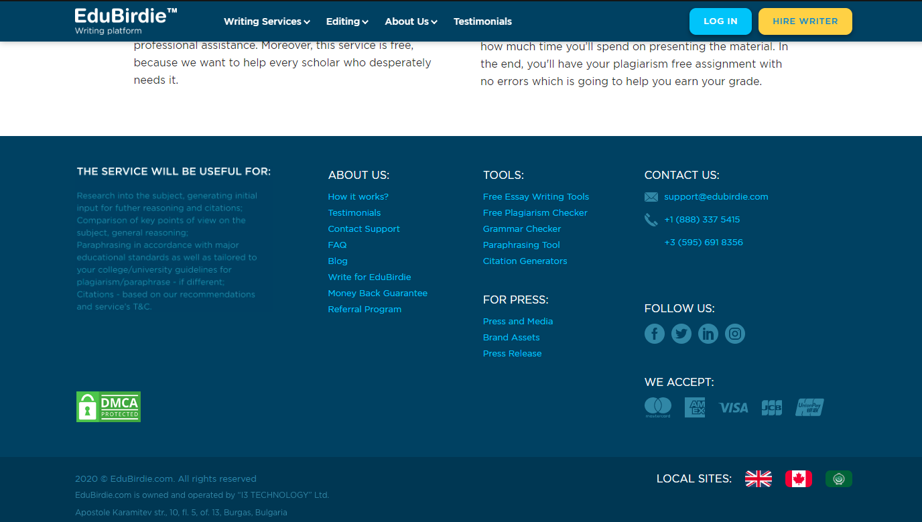Image resolution: width=922 pixels, height=522 pixels.
Task: Open the Instagram icon under Follow Us
Action: (x=735, y=334)
